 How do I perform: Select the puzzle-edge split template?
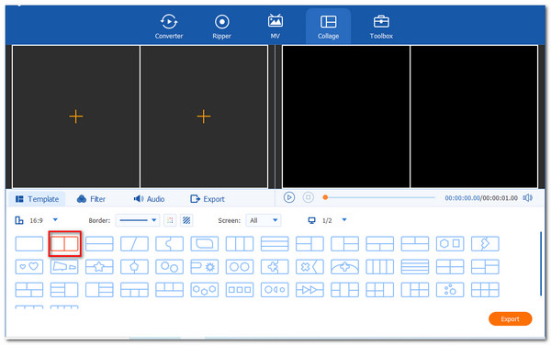click(169, 243)
